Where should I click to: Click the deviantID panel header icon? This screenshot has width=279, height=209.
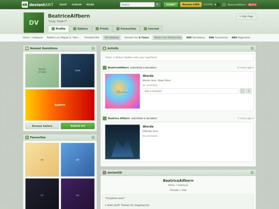click(x=104, y=172)
